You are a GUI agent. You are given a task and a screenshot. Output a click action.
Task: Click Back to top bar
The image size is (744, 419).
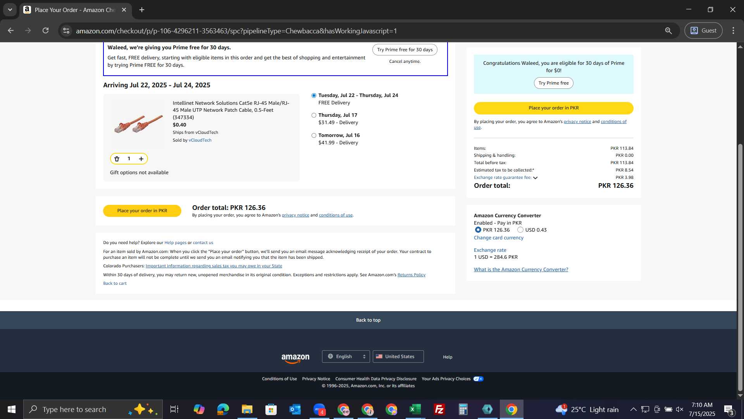(368, 320)
